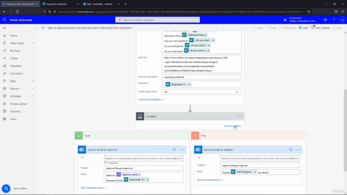Image resolution: width=347 pixels, height=195 pixels.
Task: Remove the List of response token
Action: coord(255,172)
